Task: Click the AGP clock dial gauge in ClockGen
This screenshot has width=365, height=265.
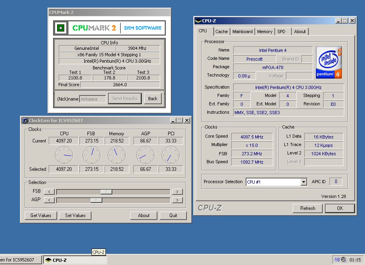Action: click(145, 155)
